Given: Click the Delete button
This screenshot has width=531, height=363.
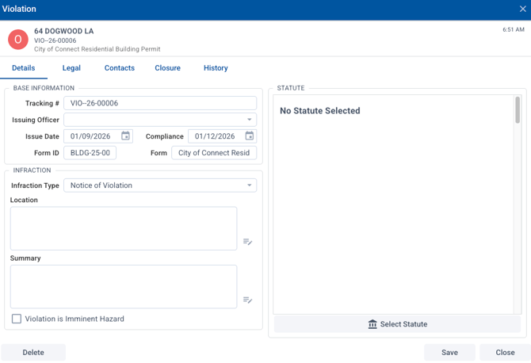Looking at the screenshot, I should [33, 353].
